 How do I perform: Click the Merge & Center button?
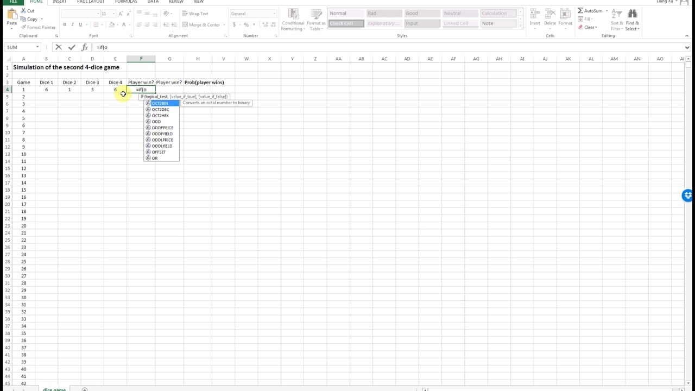[x=201, y=24]
